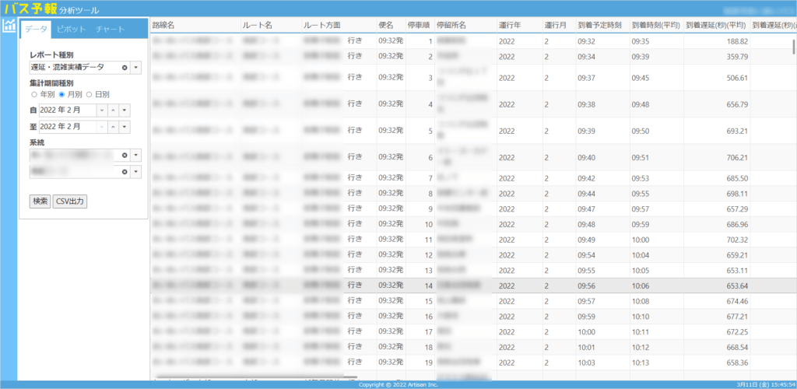Screen dimensions: 797x389
Task: Click the CSV出力 export button
Action: pyautogui.click(x=71, y=202)
